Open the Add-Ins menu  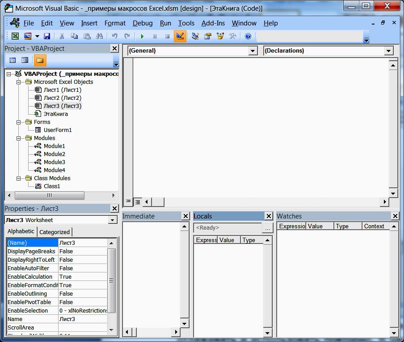click(x=213, y=23)
